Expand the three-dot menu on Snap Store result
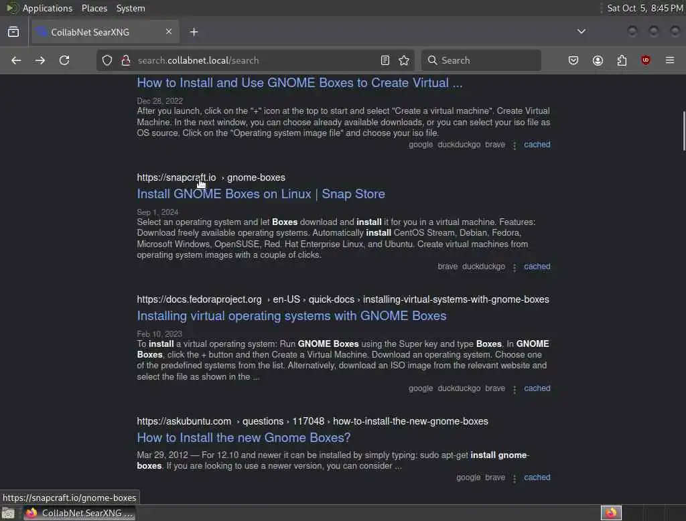686x521 pixels. click(514, 267)
